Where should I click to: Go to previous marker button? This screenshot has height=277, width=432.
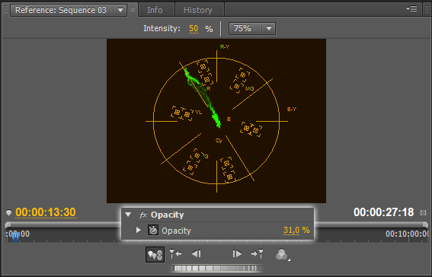pos(175,253)
